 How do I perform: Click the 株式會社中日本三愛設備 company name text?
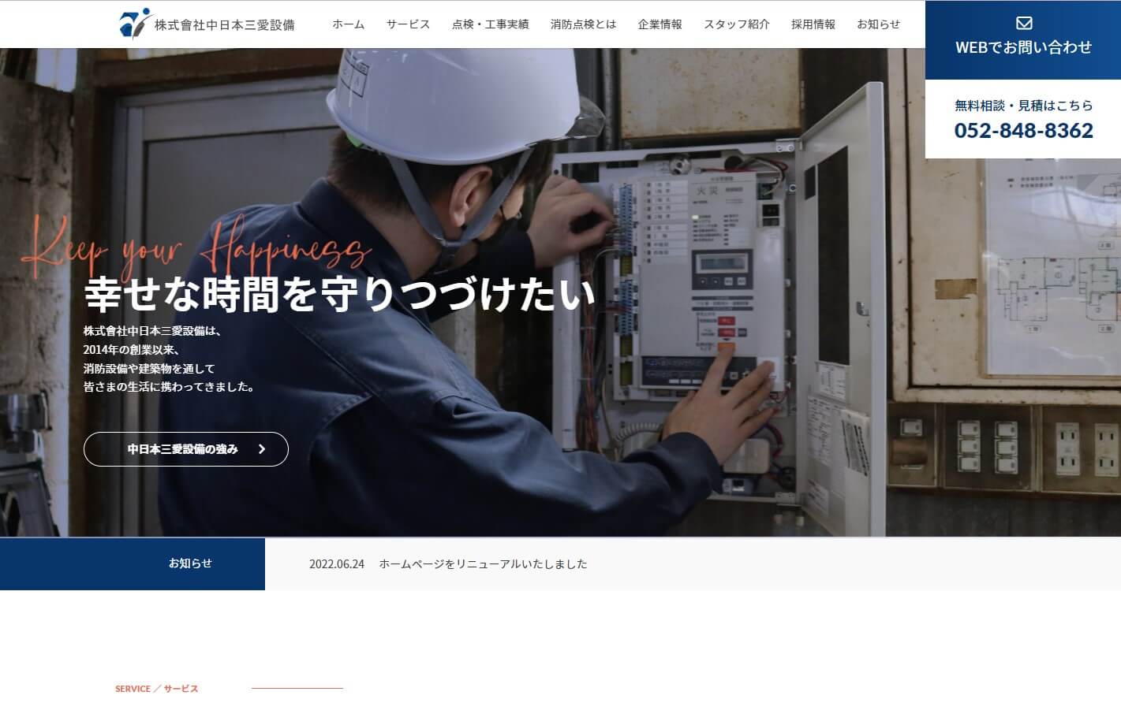pyautogui.click(x=224, y=24)
